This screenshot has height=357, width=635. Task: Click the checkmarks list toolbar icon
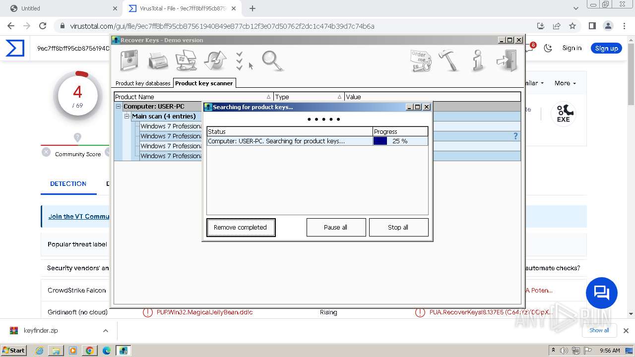(x=240, y=60)
